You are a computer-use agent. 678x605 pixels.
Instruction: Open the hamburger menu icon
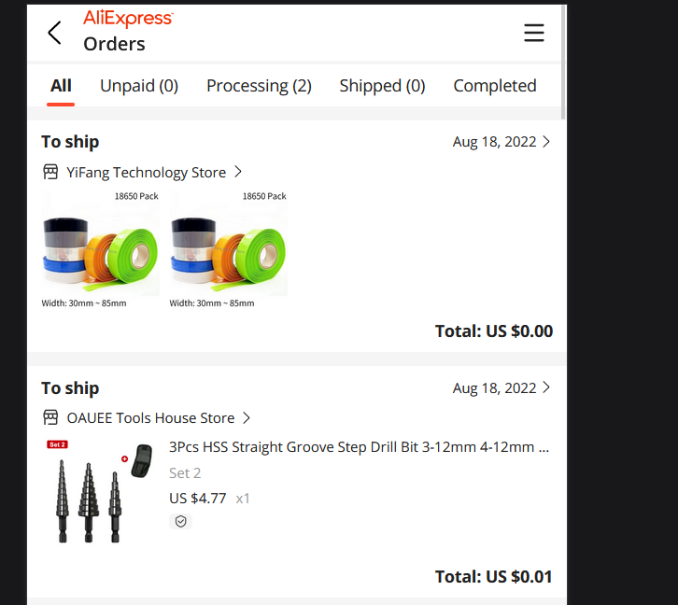point(534,33)
